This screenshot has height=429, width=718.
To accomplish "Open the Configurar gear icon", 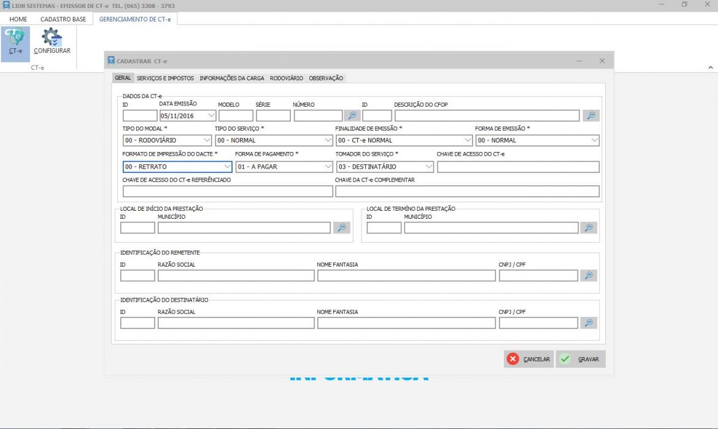I will 52,42.
